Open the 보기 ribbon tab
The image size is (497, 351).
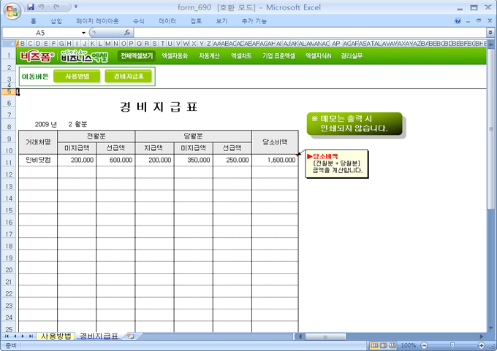point(221,21)
